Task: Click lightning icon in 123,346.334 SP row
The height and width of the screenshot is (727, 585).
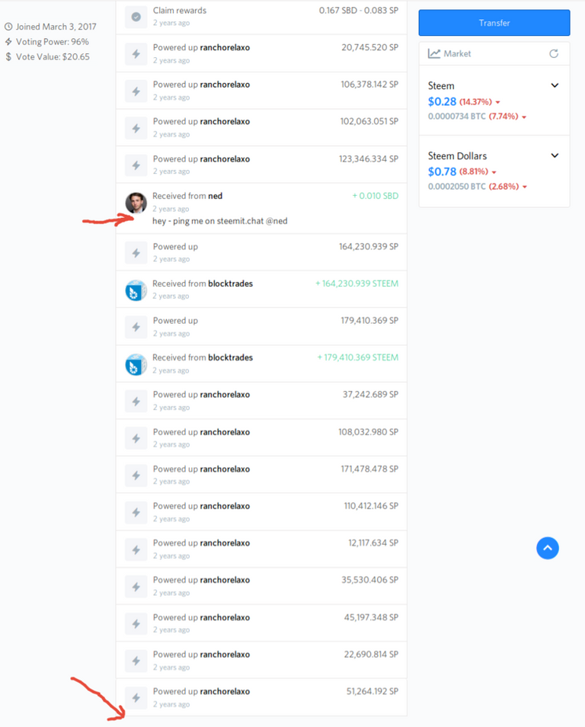Action: (x=136, y=165)
